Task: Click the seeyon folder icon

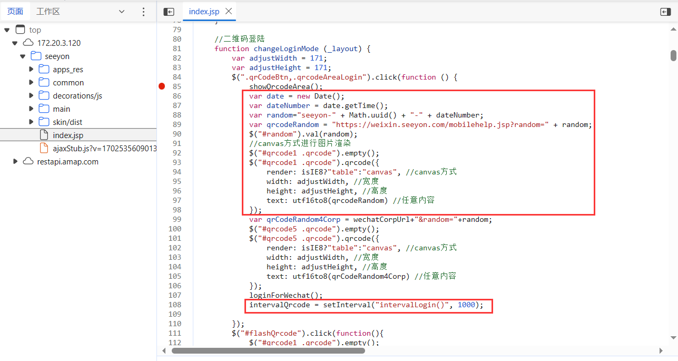Action: click(x=36, y=56)
